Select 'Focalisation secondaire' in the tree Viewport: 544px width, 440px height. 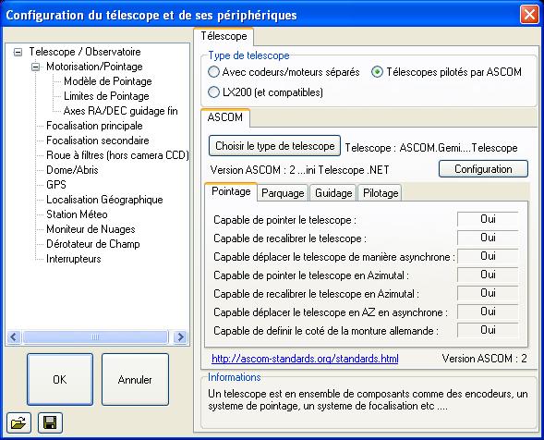tap(98, 141)
